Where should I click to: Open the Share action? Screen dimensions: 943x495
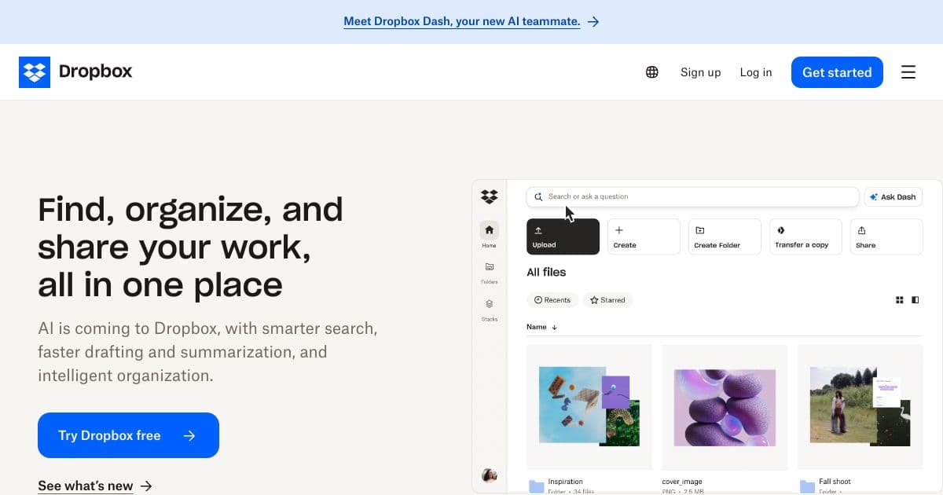886,236
